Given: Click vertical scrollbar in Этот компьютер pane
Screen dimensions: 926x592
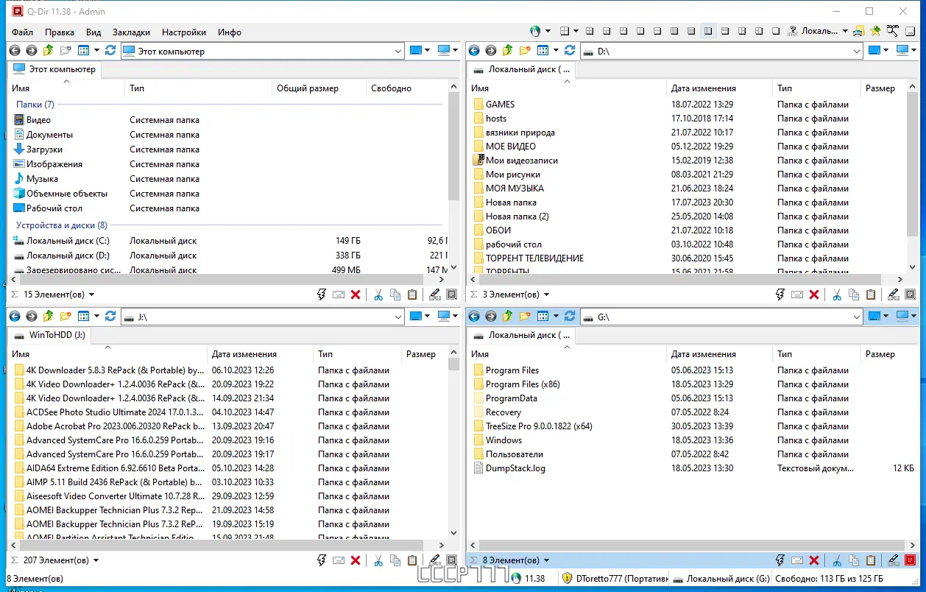Looking at the screenshot, I should [x=453, y=147].
